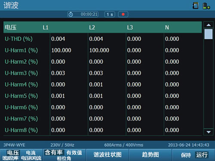Open the 谐波柱状图 bar chart view
Viewport: 215px width, 161px height.
click(107, 155)
